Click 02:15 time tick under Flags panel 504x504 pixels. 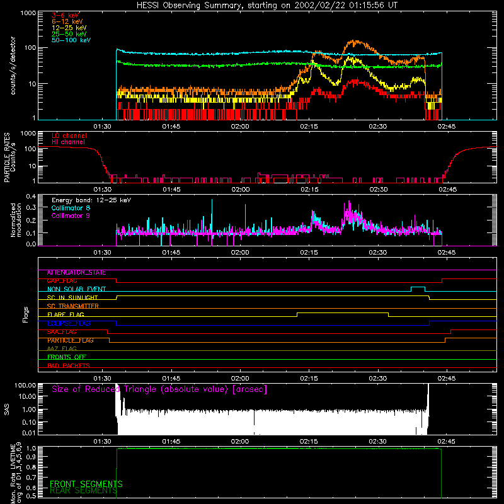[x=309, y=379]
